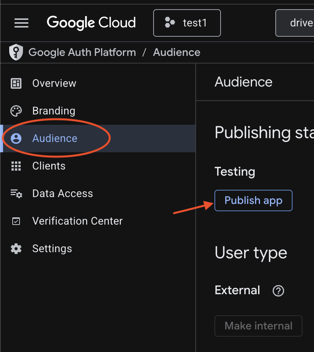The height and width of the screenshot is (352, 314).
Task: Click the Clients apps-grid icon
Action: coord(16,166)
